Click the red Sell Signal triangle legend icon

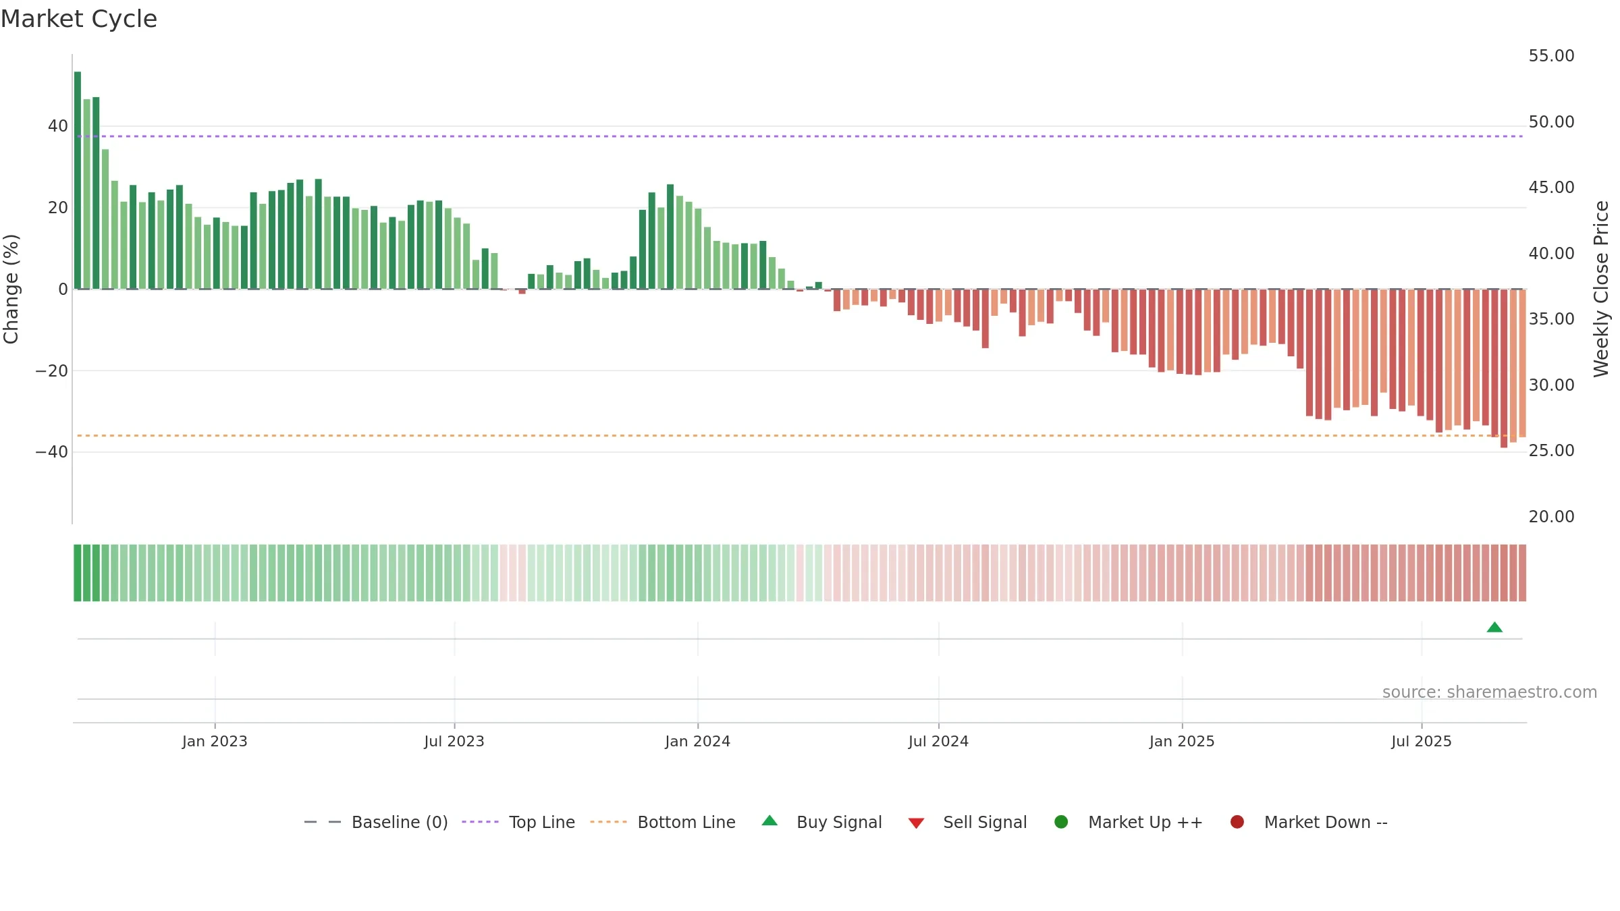coord(916,823)
